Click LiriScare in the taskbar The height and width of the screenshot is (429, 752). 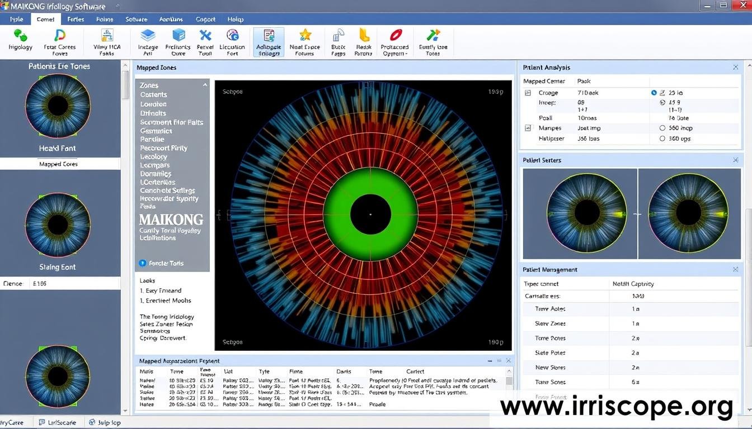pyautogui.click(x=58, y=422)
